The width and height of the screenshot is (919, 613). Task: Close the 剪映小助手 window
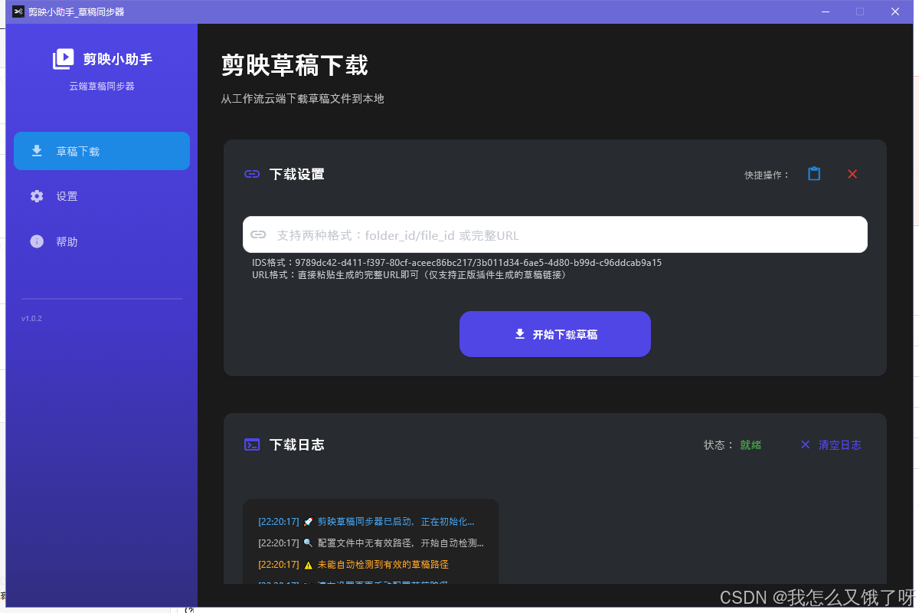895,11
